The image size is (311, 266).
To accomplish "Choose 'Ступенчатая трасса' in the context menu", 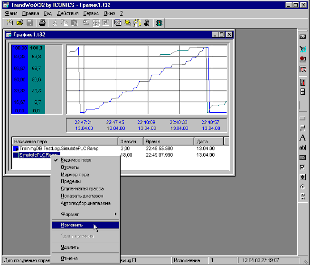I will [x=85, y=188].
